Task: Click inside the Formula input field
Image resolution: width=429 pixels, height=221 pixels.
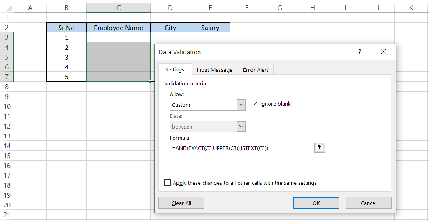Action: (242, 148)
